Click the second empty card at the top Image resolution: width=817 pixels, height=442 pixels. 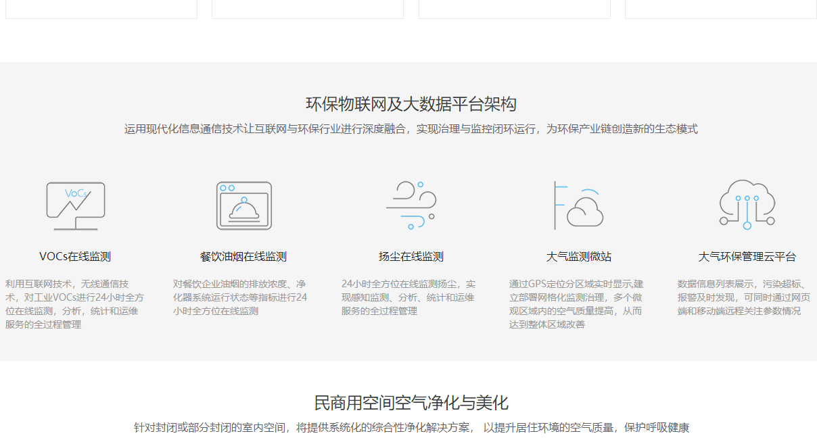pyautogui.click(x=308, y=7)
